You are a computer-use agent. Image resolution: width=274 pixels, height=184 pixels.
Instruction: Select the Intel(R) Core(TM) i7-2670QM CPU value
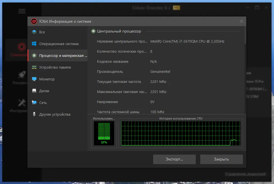[x=187, y=41]
